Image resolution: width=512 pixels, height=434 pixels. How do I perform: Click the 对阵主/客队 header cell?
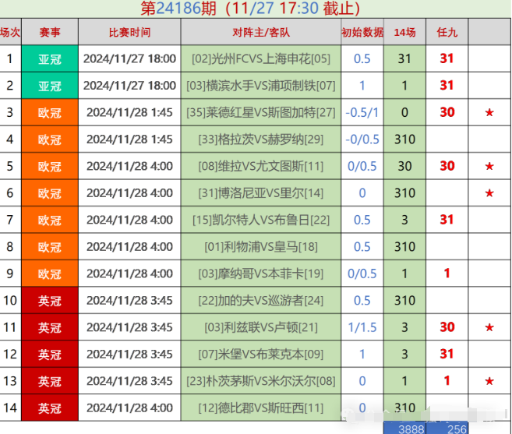tap(261, 32)
